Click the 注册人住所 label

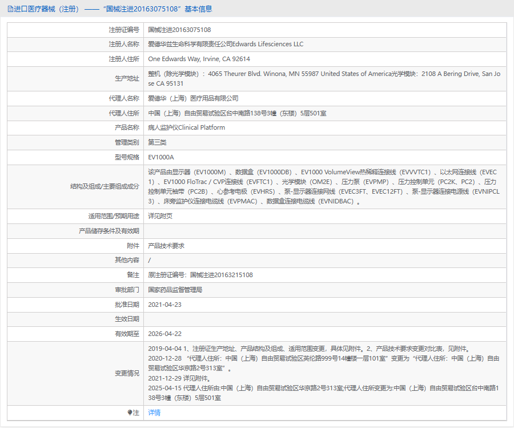click(124, 59)
